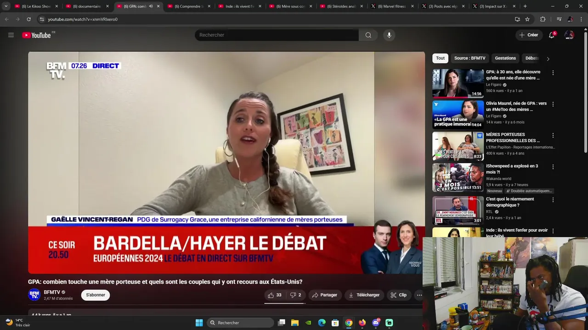This screenshot has width=588, height=330.
Task: Click the Créer button
Action: pos(528,35)
